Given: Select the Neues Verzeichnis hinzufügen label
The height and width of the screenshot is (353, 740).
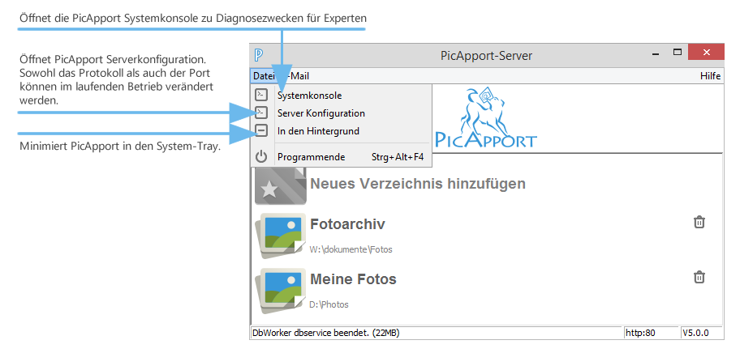Looking at the screenshot, I should coord(418,184).
